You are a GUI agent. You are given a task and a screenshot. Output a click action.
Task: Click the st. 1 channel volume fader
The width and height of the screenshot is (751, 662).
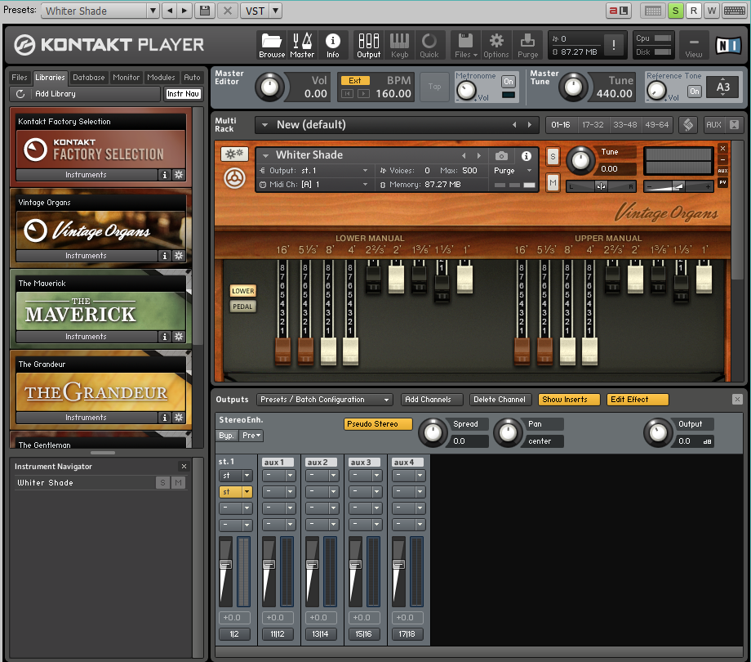[x=225, y=564]
